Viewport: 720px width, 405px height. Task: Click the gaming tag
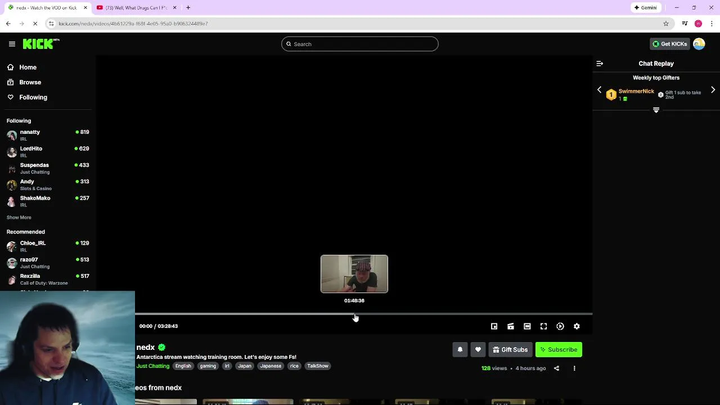(x=208, y=366)
